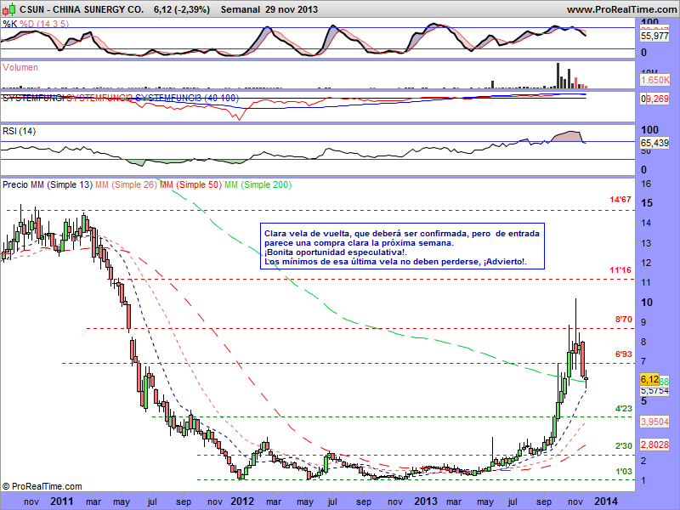
Task: Select the 4'23 support level label
Action: coord(624,408)
